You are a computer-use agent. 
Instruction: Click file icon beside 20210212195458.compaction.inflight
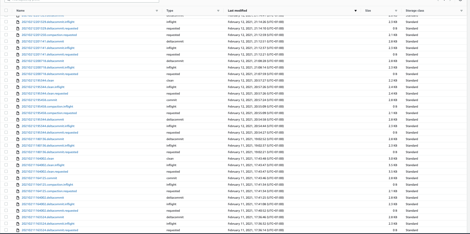pyautogui.click(x=18, y=107)
